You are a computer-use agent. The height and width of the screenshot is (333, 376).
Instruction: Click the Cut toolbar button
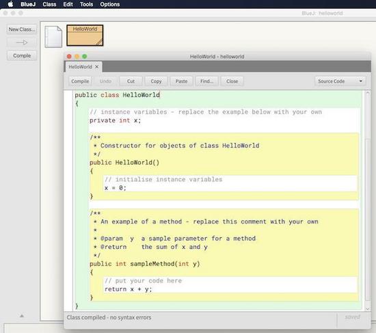(131, 81)
